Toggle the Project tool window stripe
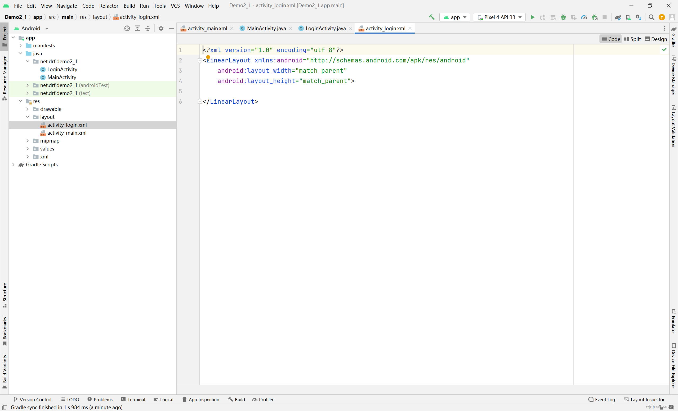 pos(5,36)
